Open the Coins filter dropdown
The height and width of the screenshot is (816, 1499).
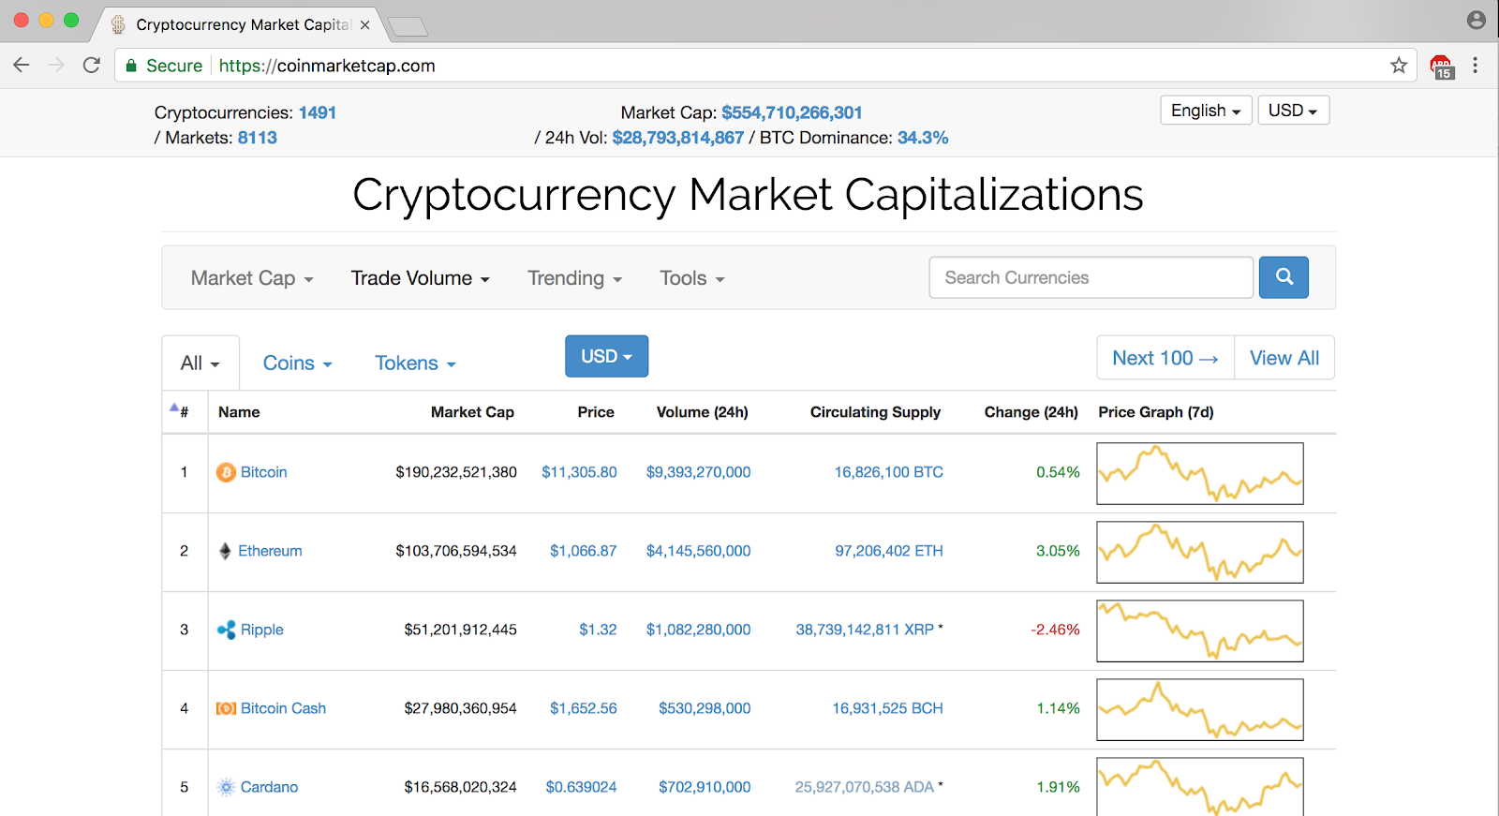[x=297, y=363]
